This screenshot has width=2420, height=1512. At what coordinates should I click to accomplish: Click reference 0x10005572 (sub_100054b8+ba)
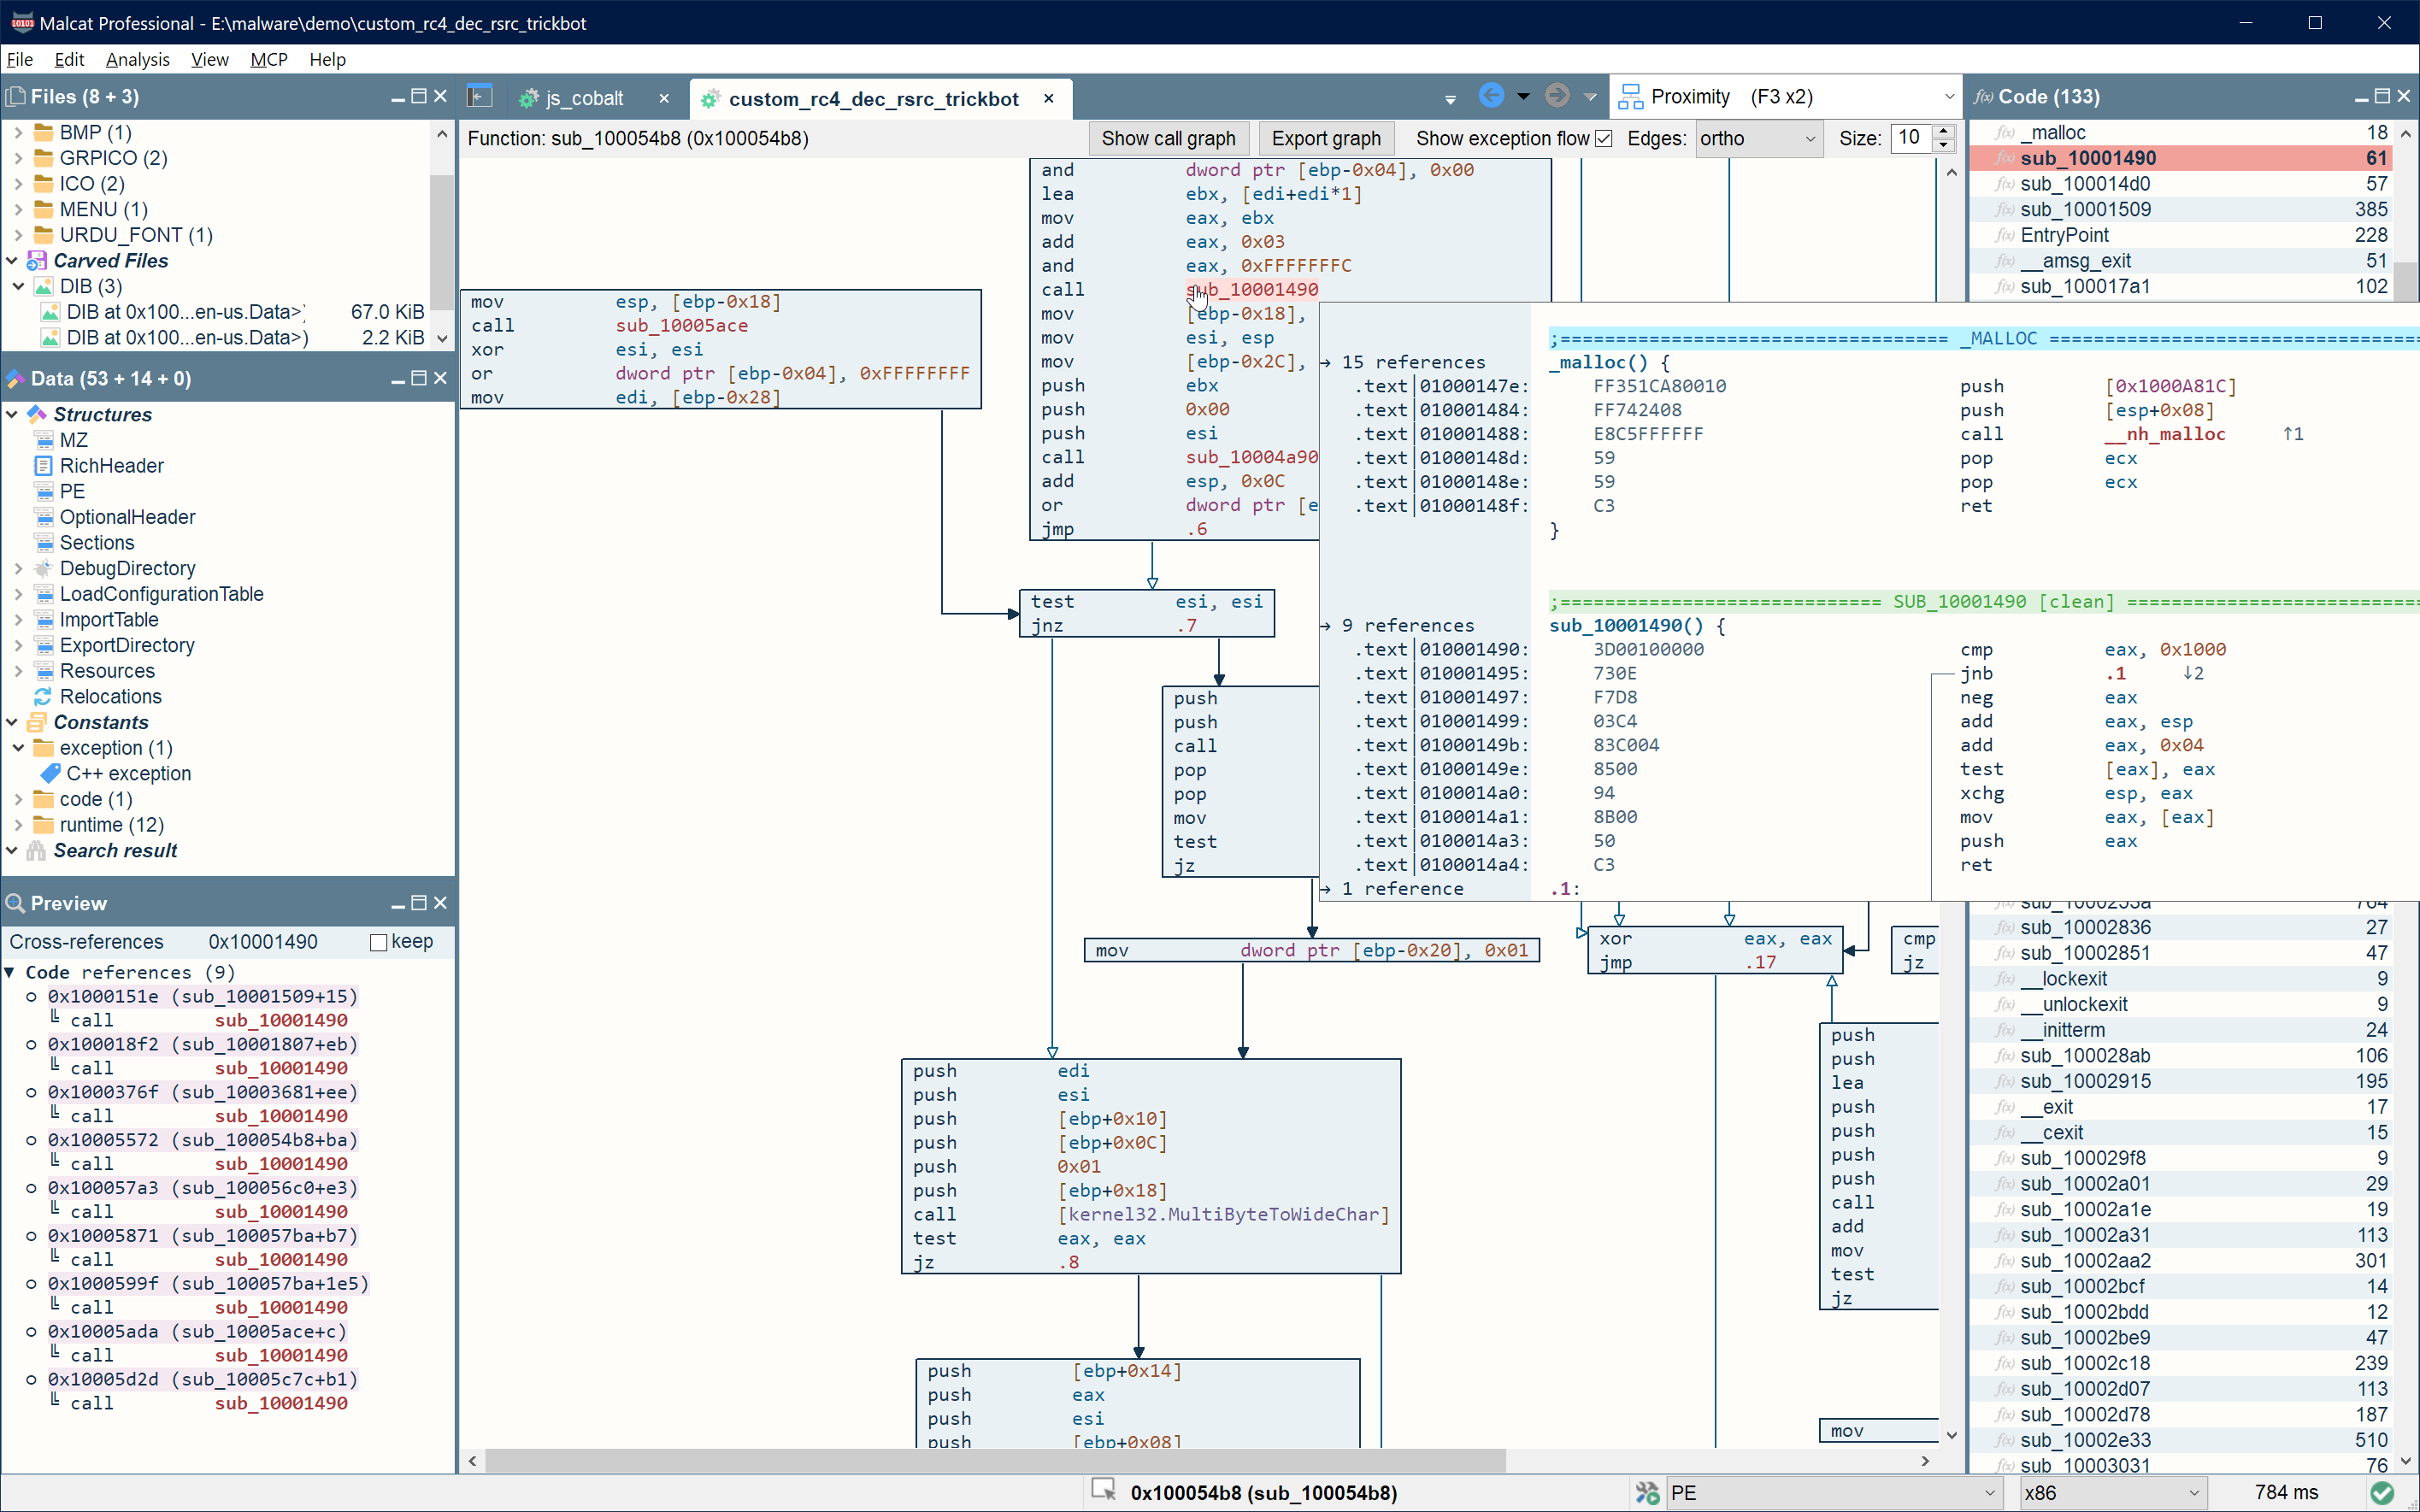[x=202, y=1140]
